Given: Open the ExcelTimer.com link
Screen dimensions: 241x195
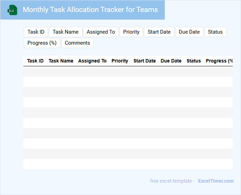Looking at the screenshot, I should click(x=216, y=181).
